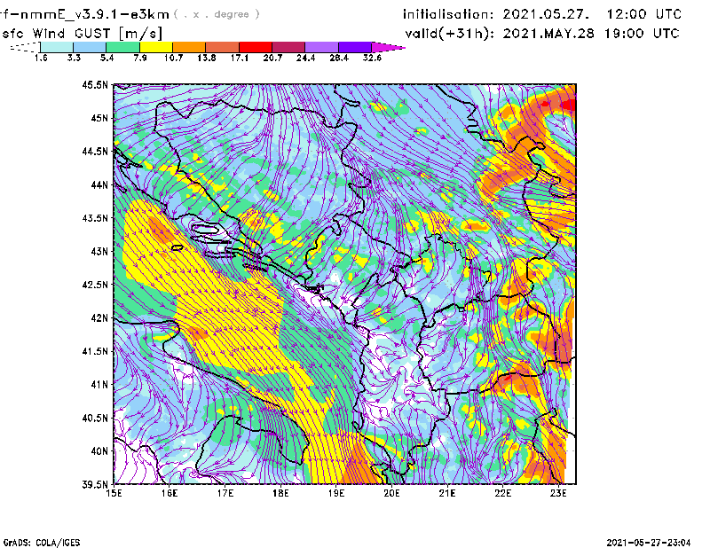Click the 17E longitude label
The width and height of the screenshot is (710, 548).
[225, 493]
